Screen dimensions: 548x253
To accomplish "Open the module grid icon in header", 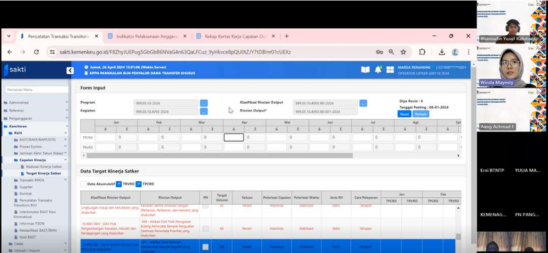I will pos(390,70).
